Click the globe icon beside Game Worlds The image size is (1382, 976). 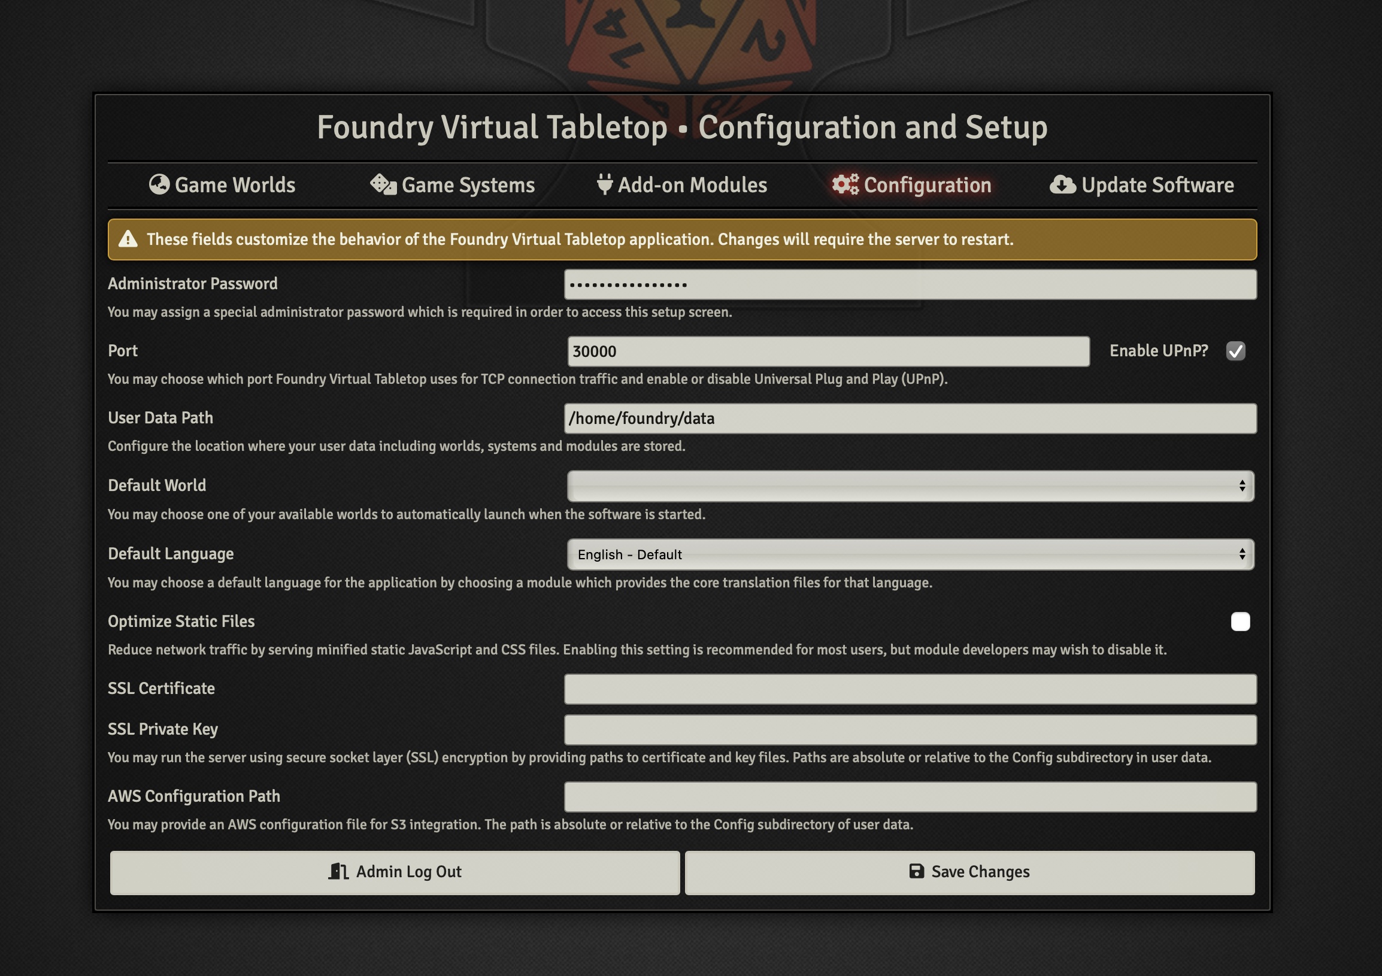pos(159,185)
